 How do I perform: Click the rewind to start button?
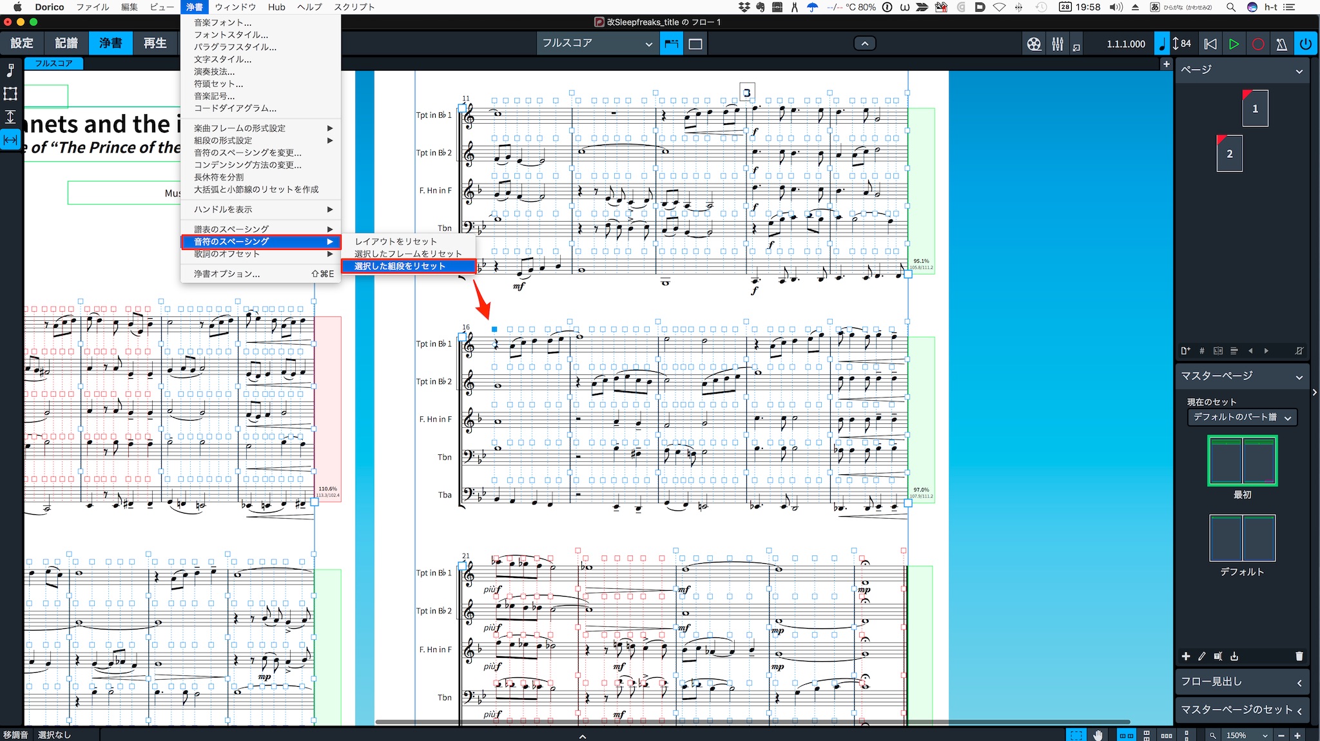[1210, 44]
